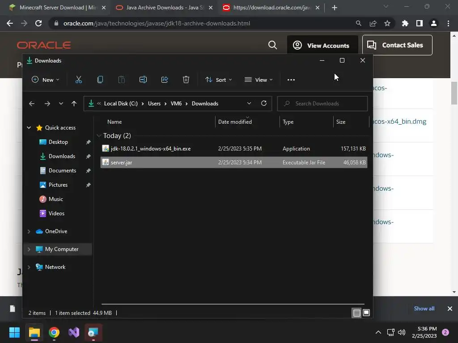Image resolution: width=458 pixels, height=343 pixels.
Task: Click the Paste clipboard icon in Explorer toolbar
Action: [x=122, y=79]
